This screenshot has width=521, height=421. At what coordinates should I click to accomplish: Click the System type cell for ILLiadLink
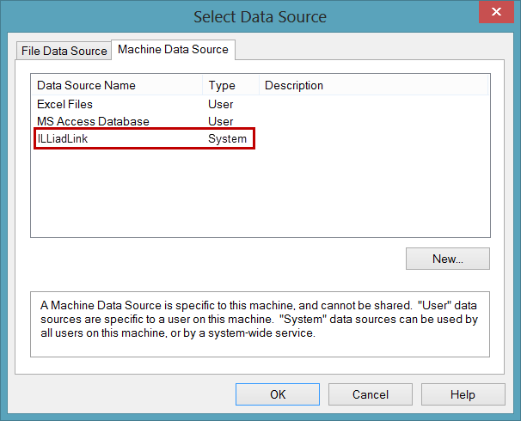coord(227,138)
